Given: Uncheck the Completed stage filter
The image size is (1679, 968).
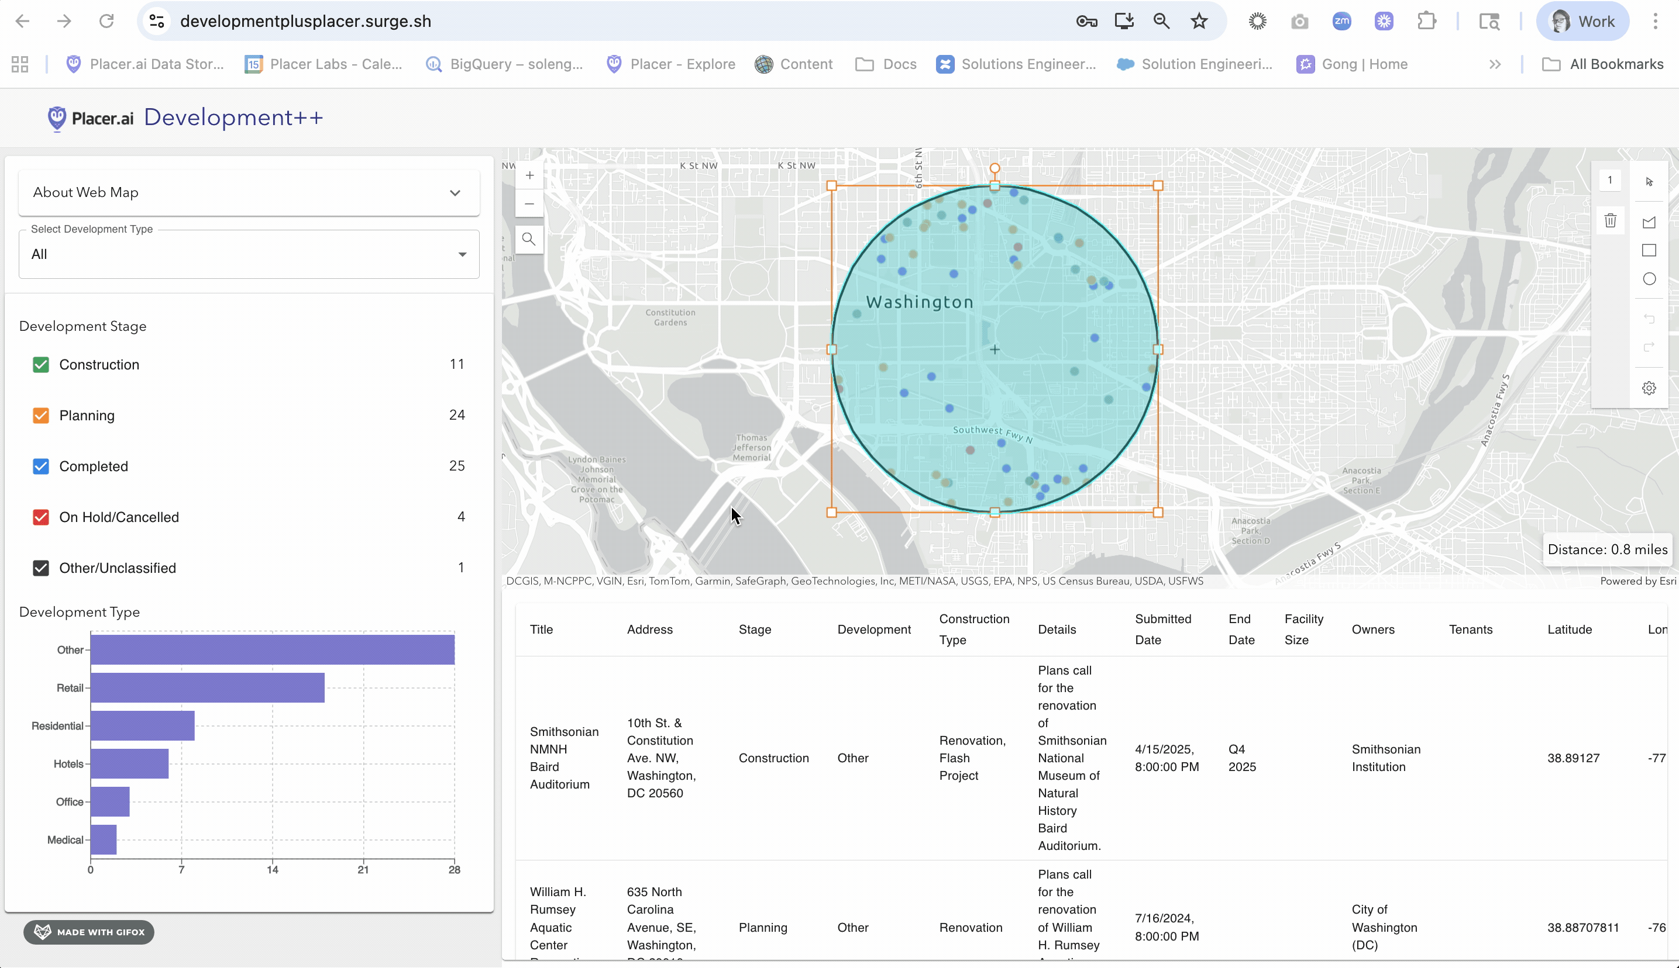Looking at the screenshot, I should point(40,466).
